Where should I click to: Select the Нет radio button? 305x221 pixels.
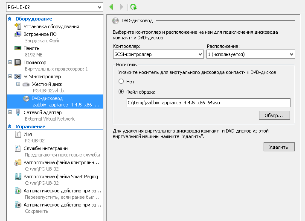point(121,81)
